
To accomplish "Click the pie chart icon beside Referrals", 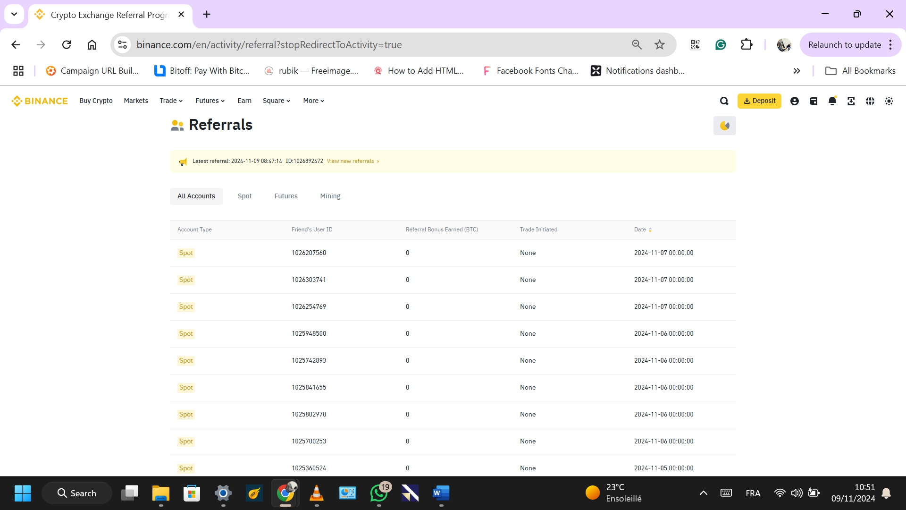I will (724, 126).
